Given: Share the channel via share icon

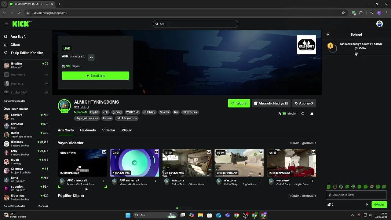Looking at the screenshot, I should coord(302,113).
